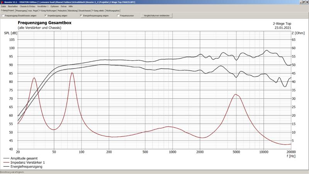Click the Vergleichskurven einblenden button
This screenshot has height=174, width=309.
156,16
